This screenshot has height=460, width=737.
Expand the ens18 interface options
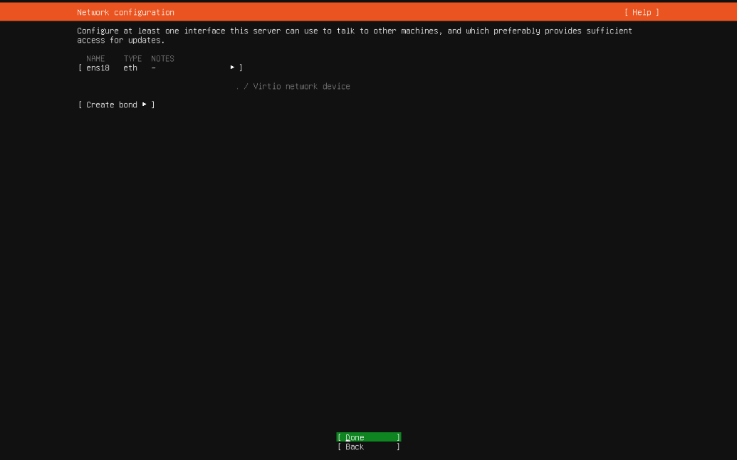coord(232,67)
